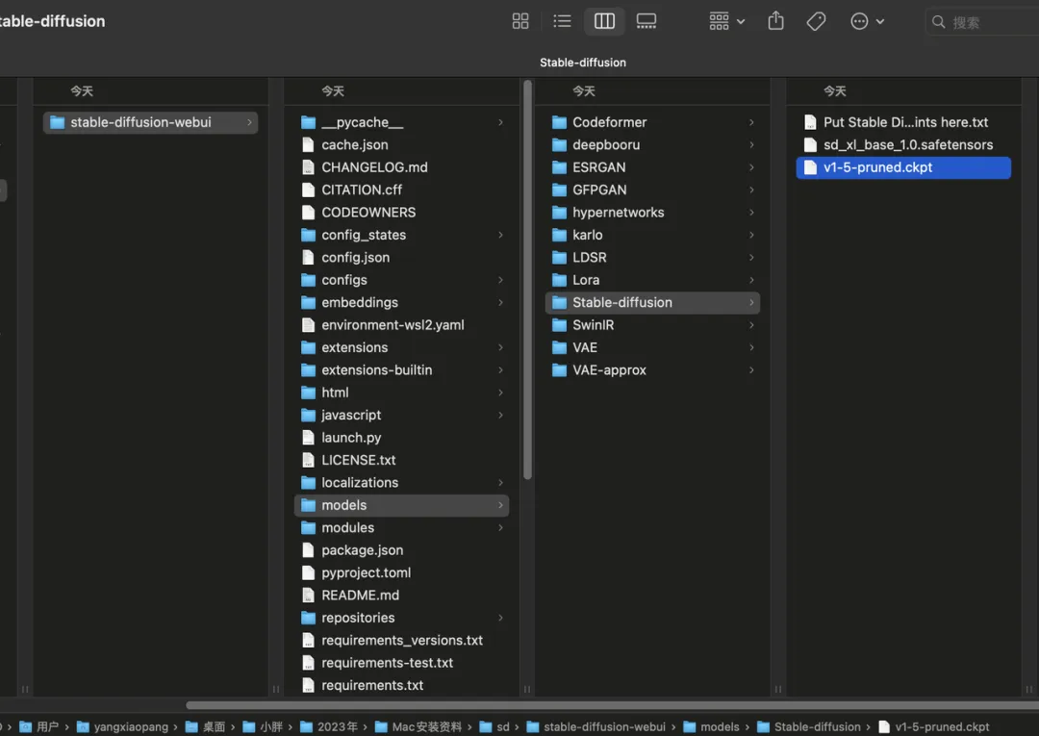Open the More actions ellipsis menu

[x=867, y=21]
